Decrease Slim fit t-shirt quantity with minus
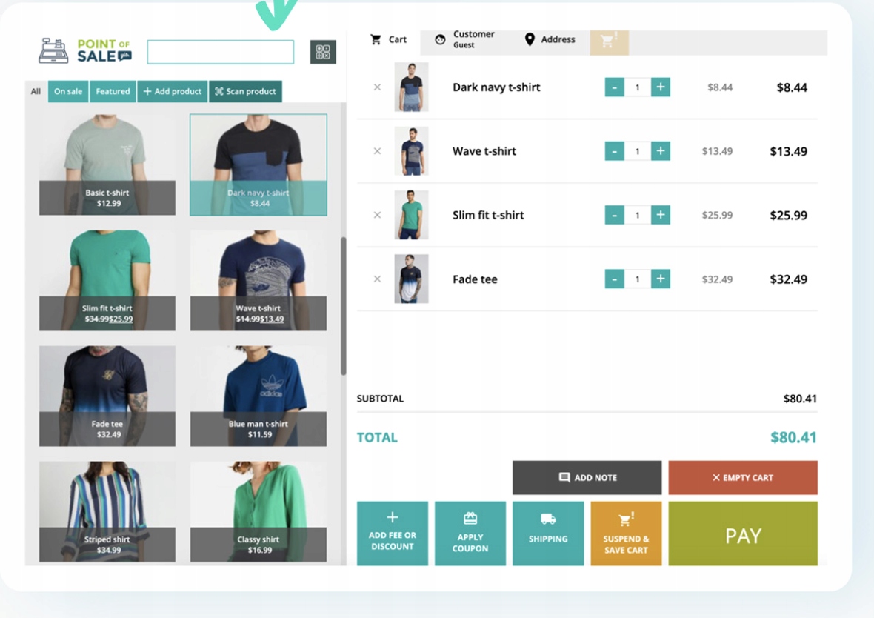 614,216
